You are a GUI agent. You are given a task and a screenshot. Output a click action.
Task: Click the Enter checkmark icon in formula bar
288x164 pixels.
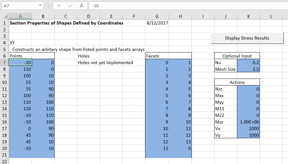(x=71, y=6)
